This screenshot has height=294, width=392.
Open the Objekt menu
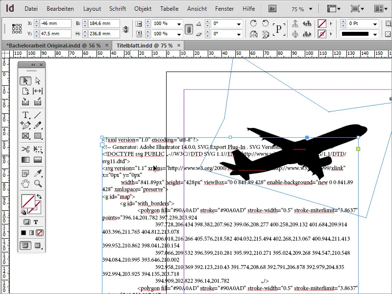tap(143, 9)
